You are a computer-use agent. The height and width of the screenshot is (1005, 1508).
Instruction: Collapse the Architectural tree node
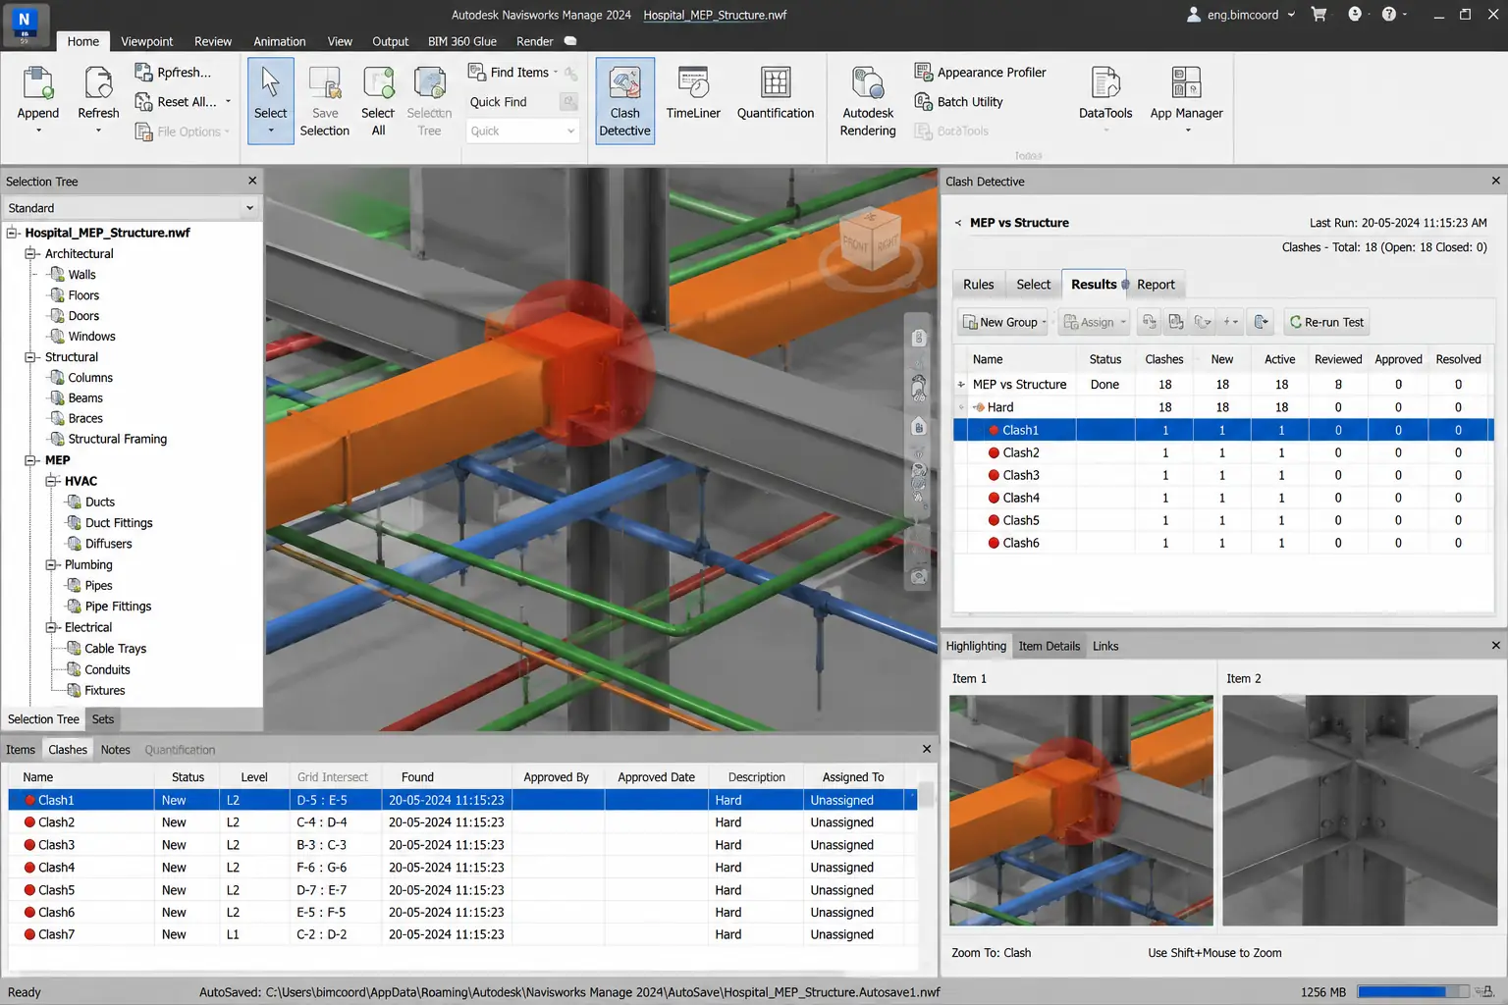[x=30, y=253]
